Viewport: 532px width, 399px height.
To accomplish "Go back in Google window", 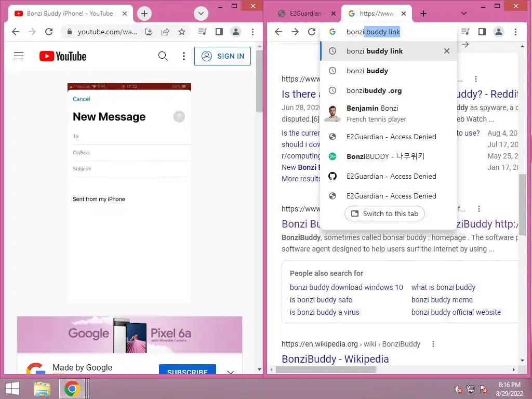I will (x=278, y=32).
